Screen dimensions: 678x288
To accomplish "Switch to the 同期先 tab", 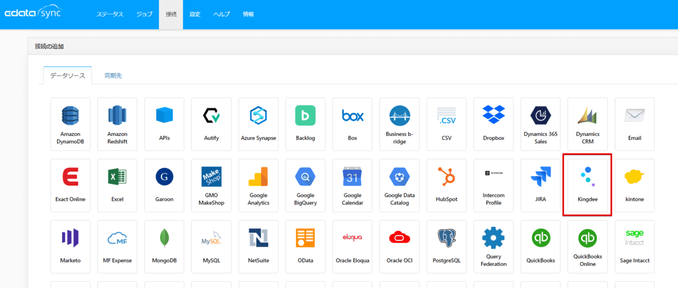I will pos(113,75).
